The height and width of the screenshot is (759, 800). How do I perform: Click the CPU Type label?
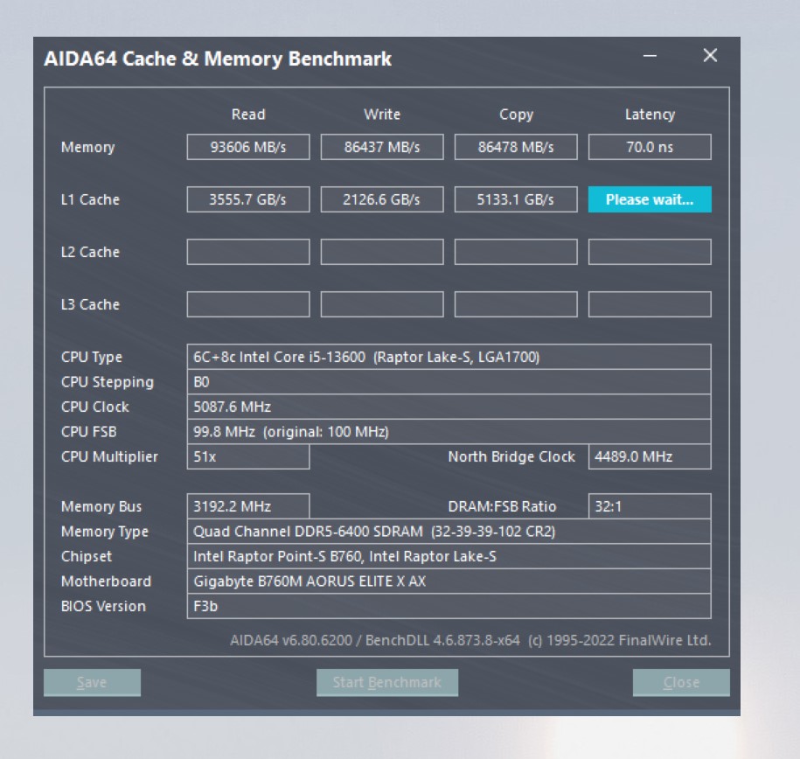[x=91, y=358]
